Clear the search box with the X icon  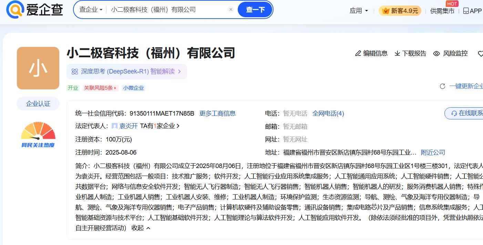[x=231, y=10]
